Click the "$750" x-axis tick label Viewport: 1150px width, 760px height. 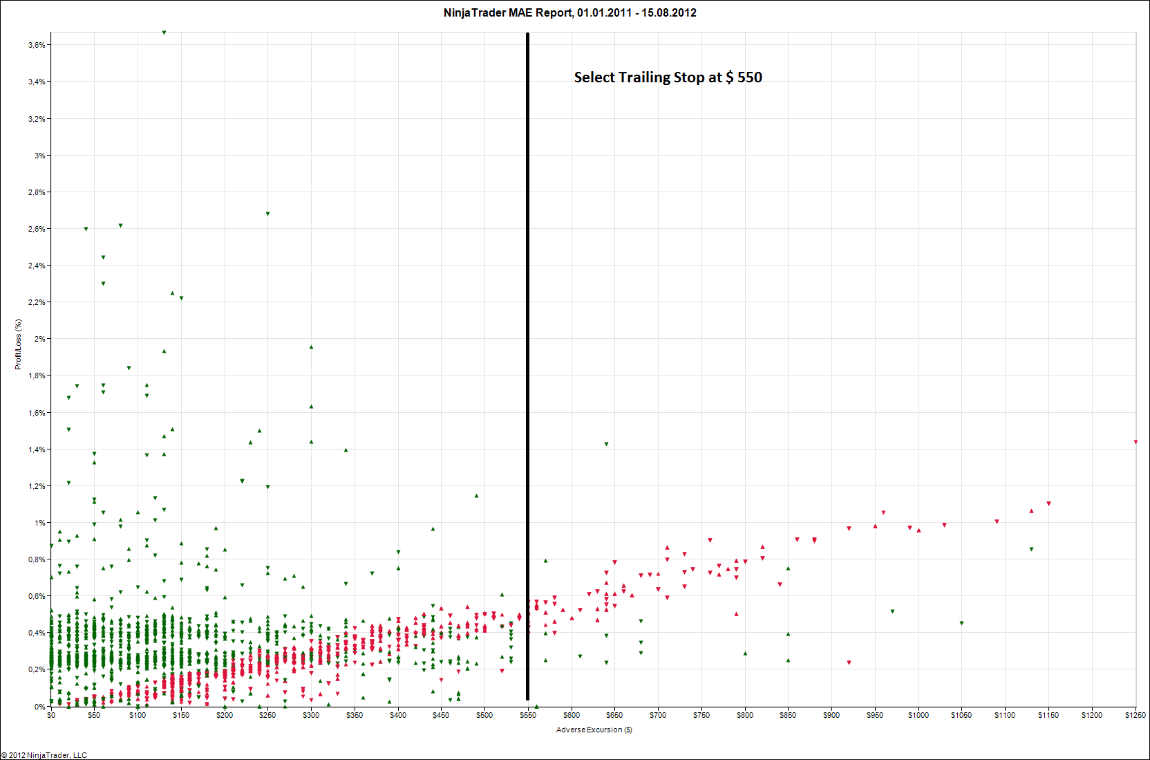(x=701, y=715)
